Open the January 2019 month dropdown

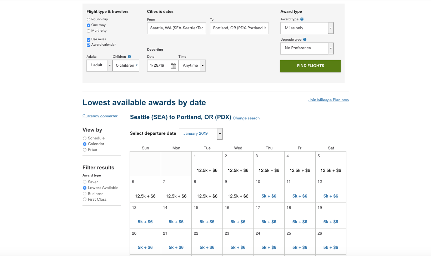pyautogui.click(x=200, y=134)
